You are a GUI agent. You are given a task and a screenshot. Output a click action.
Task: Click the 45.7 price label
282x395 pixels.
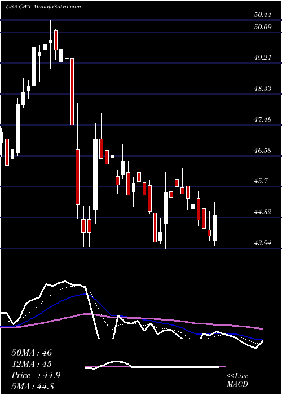coord(261,181)
